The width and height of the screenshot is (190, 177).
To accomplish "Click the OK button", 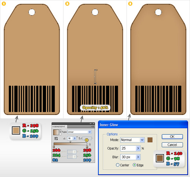I will 172,137.
